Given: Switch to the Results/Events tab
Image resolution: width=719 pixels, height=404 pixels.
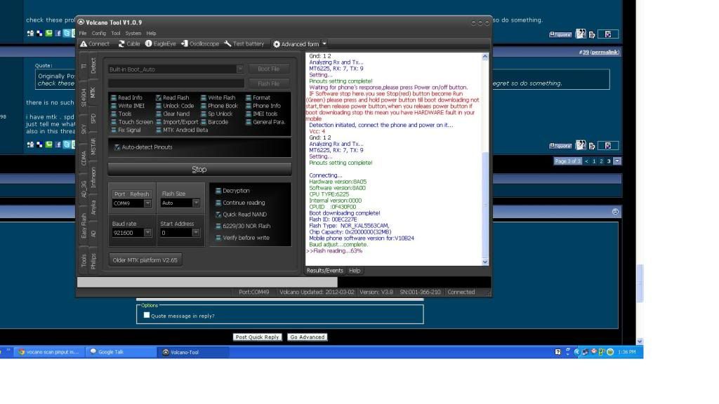Looking at the screenshot, I should point(324,271).
